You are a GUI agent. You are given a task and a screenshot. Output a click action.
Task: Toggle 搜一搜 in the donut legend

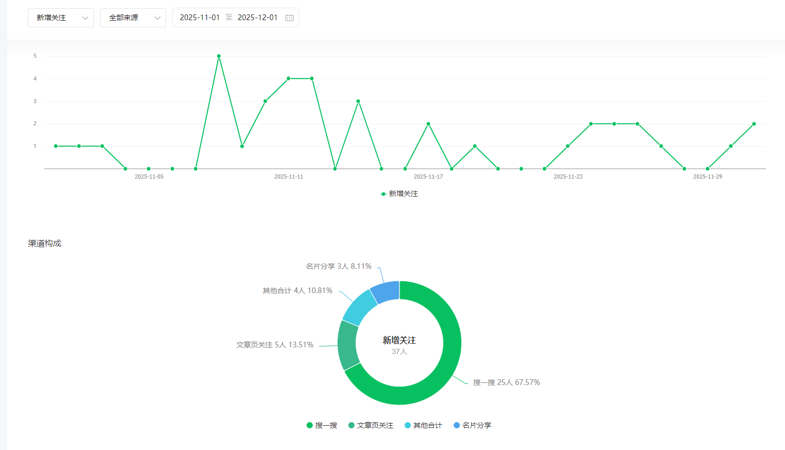(322, 425)
